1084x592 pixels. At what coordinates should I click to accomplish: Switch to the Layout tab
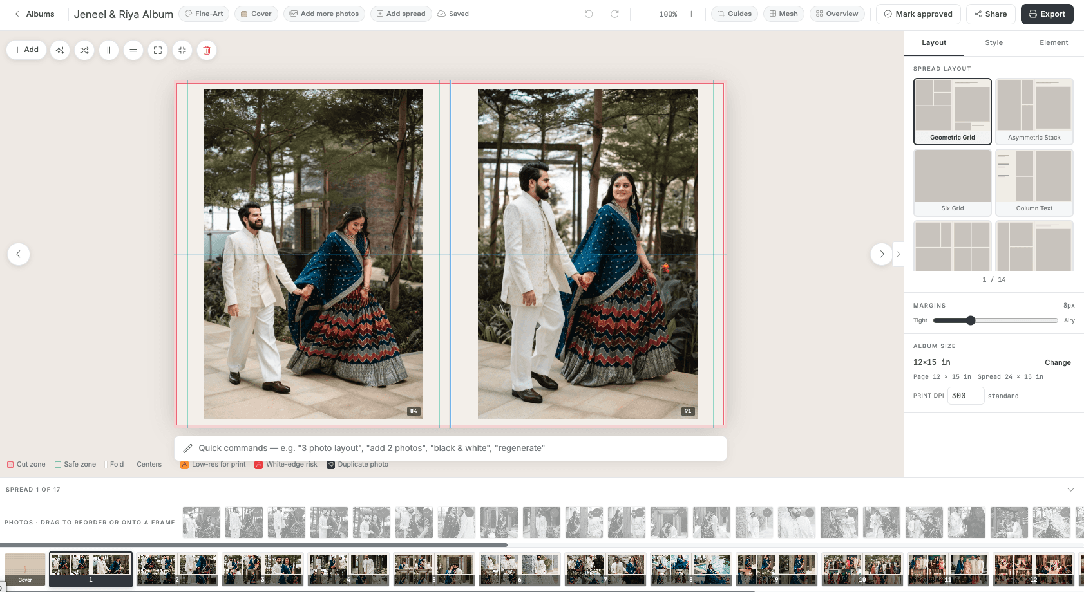tap(934, 43)
